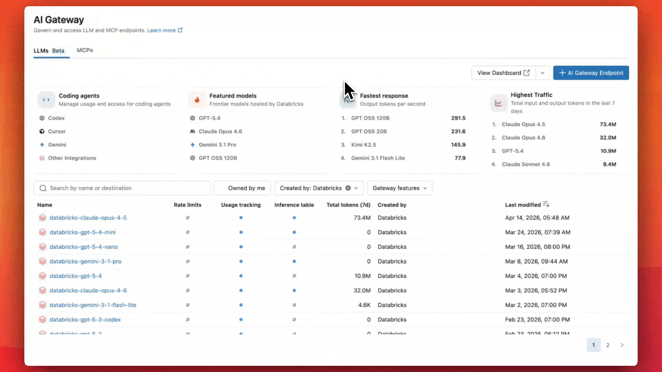This screenshot has width=662, height=372.
Task: Click the Gemini spark icon
Action: [42, 145]
